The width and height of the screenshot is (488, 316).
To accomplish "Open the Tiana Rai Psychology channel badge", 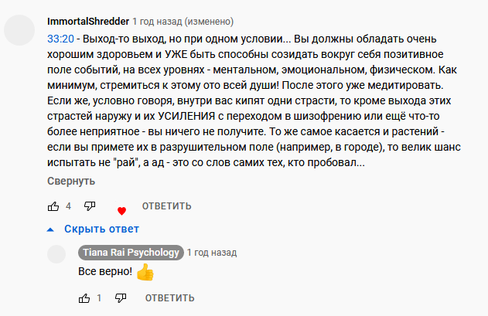I will pos(131,253).
